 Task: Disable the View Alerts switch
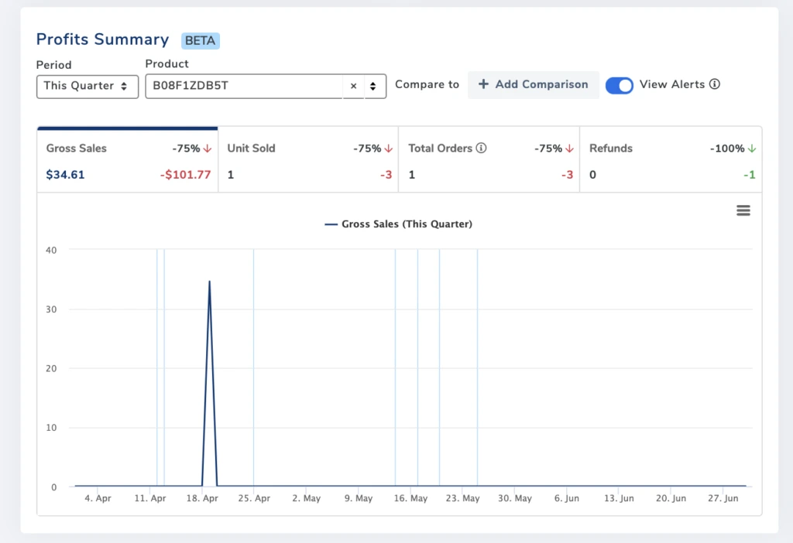tap(619, 85)
